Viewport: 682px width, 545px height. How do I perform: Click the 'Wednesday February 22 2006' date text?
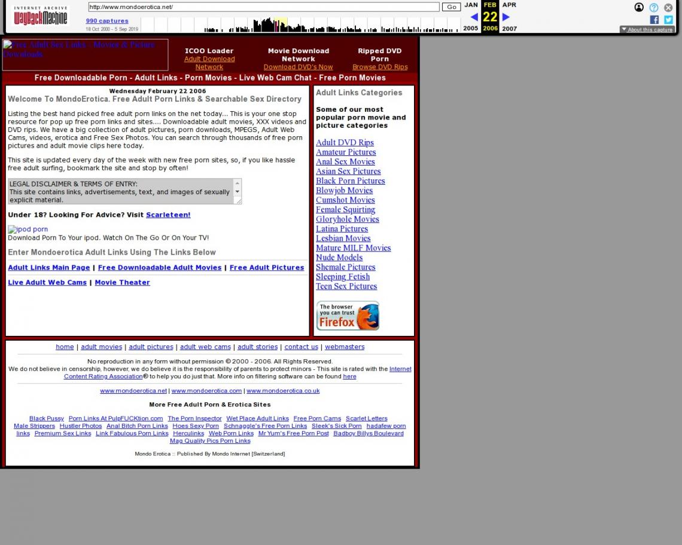[157, 91]
